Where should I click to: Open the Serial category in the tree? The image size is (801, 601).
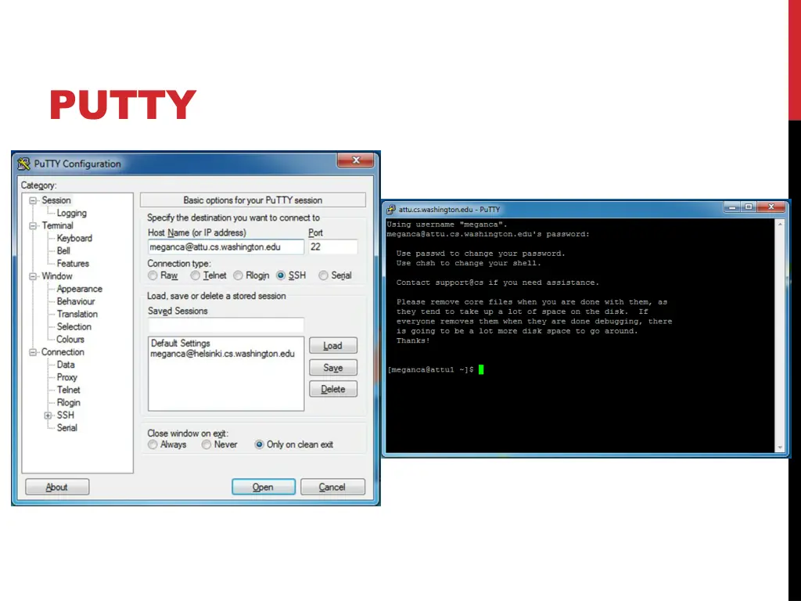click(x=67, y=428)
